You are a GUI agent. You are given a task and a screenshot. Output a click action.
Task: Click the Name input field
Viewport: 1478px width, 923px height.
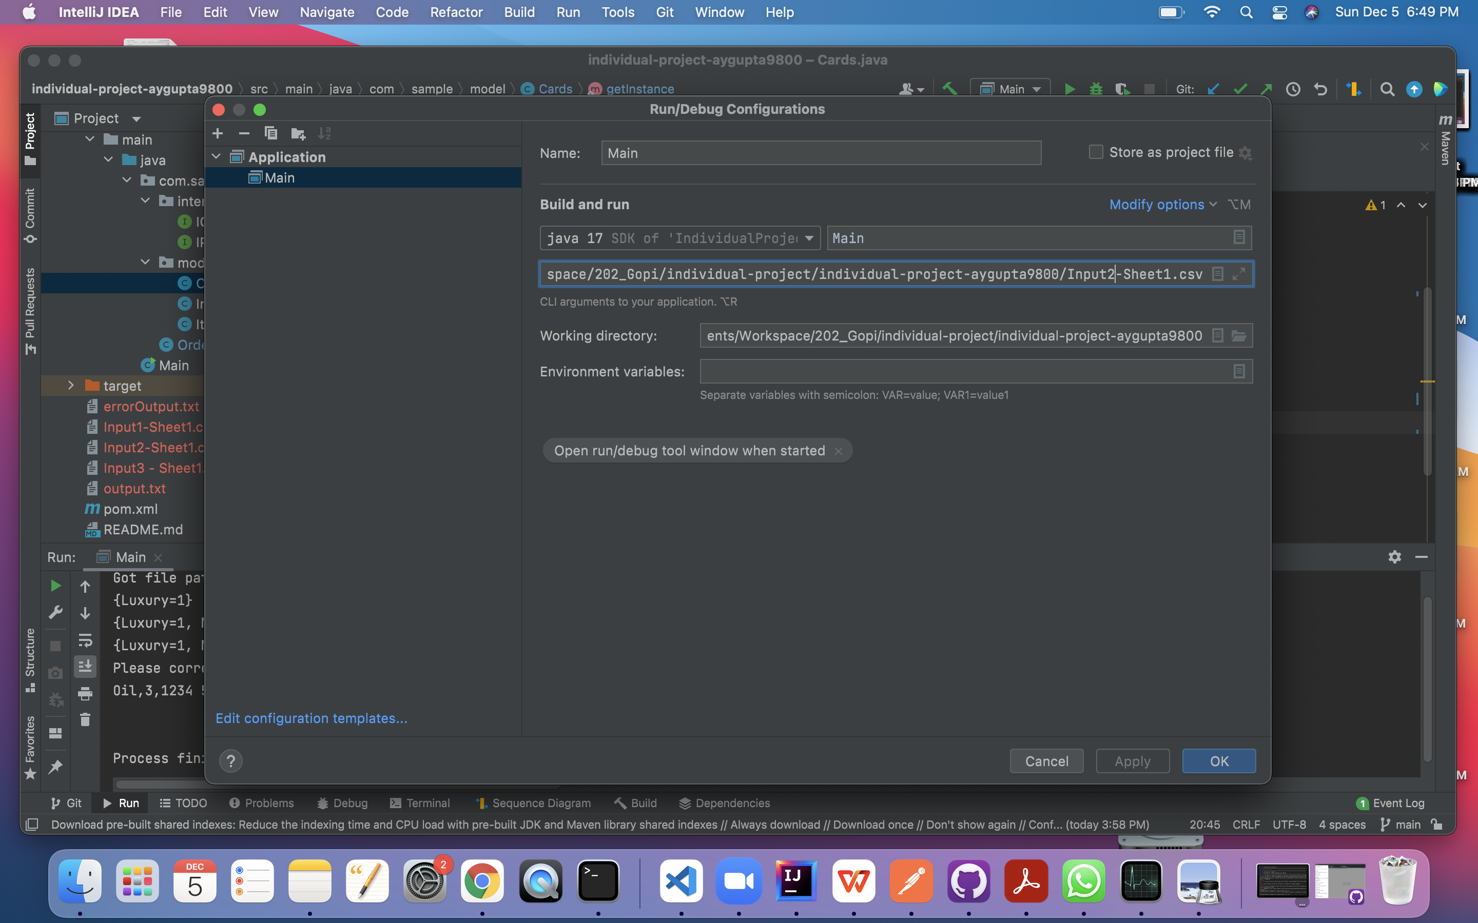coord(821,153)
